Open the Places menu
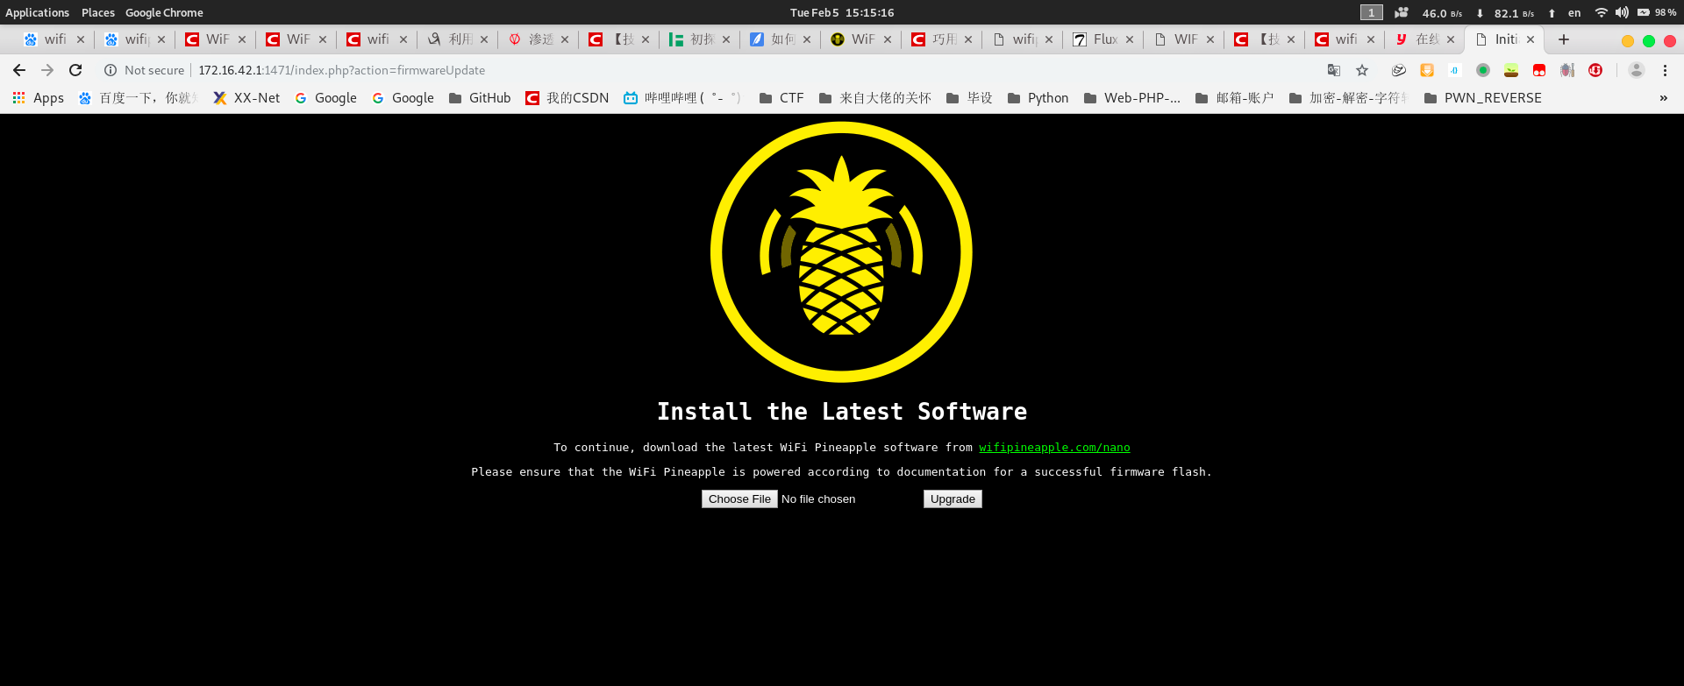The image size is (1684, 686). pos(98,12)
